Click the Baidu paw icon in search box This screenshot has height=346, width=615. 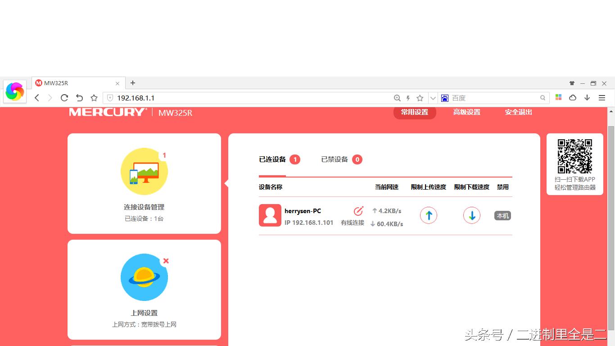(x=444, y=98)
